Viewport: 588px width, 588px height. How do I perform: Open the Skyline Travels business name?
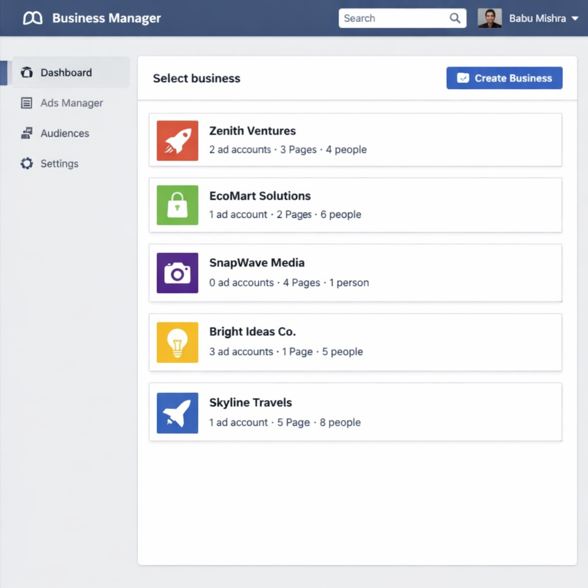pos(250,403)
